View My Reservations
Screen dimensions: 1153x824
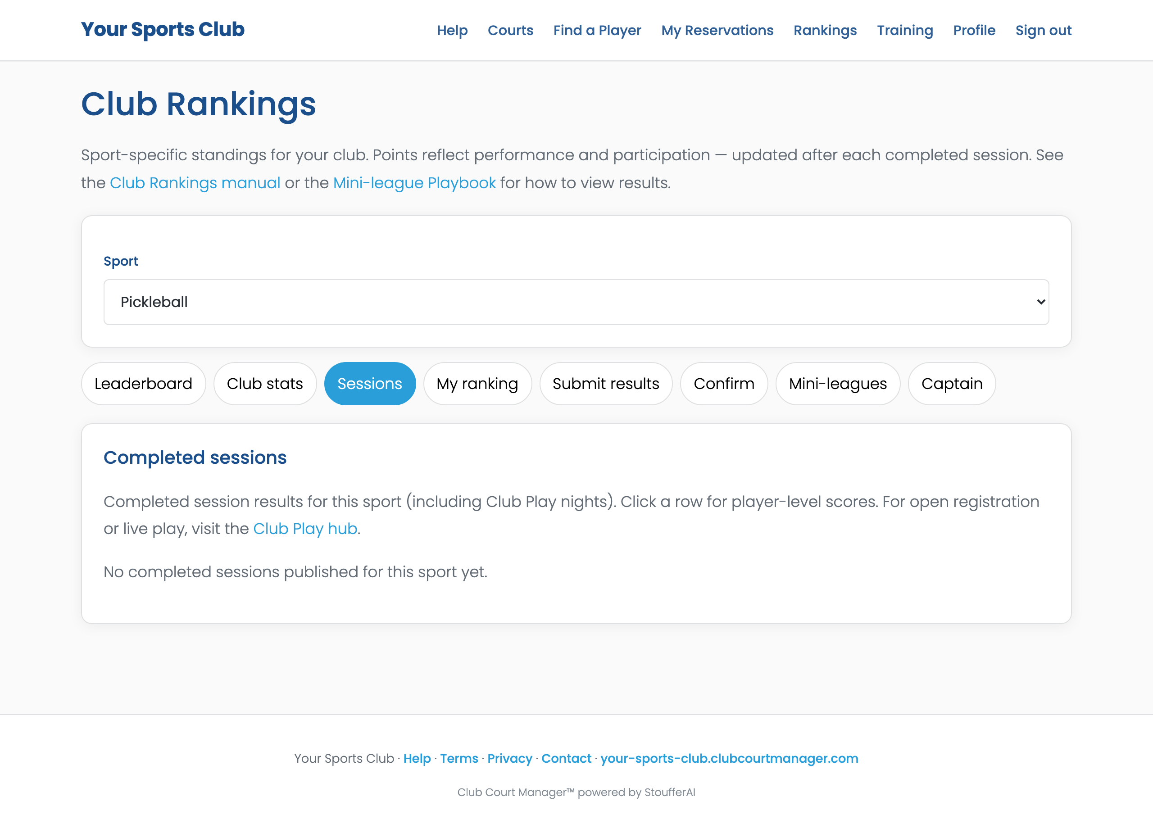tap(717, 31)
